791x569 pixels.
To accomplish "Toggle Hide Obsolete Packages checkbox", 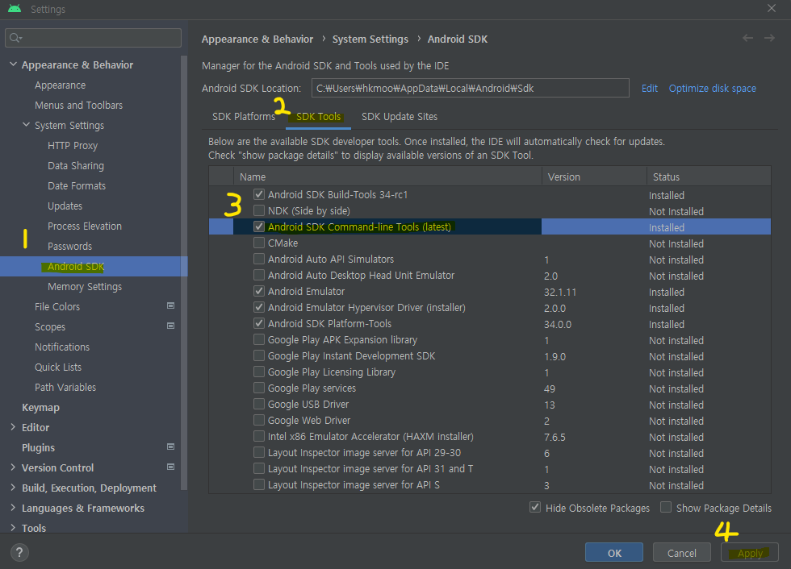I will pyautogui.click(x=535, y=507).
